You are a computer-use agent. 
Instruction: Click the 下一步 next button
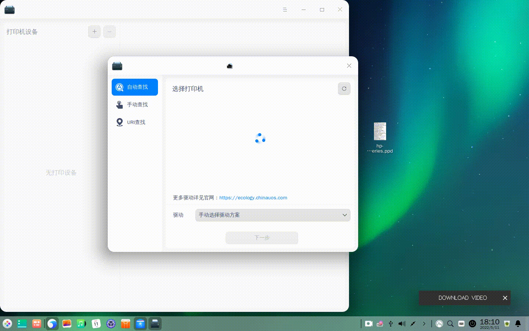[x=262, y=238]
